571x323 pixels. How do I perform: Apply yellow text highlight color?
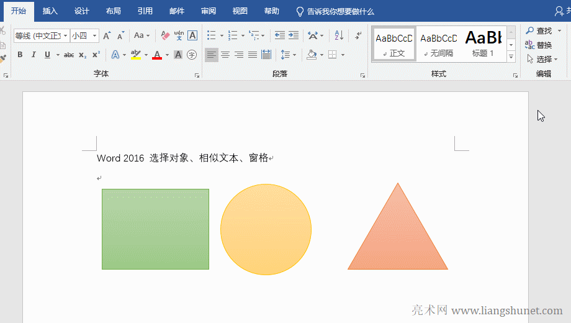[x=136, y=55]
